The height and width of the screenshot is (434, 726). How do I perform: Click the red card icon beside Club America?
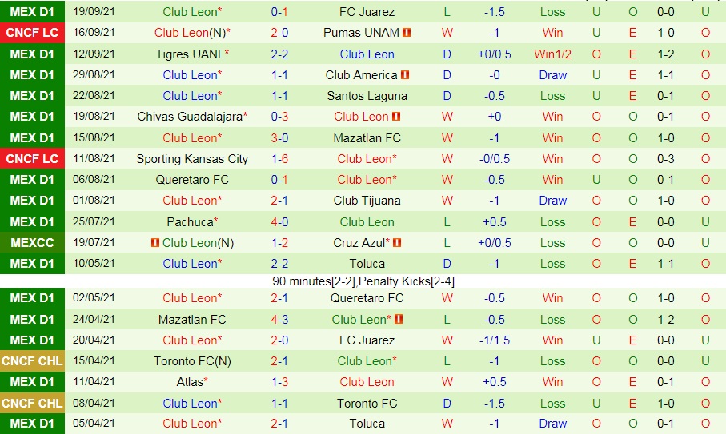405,75
